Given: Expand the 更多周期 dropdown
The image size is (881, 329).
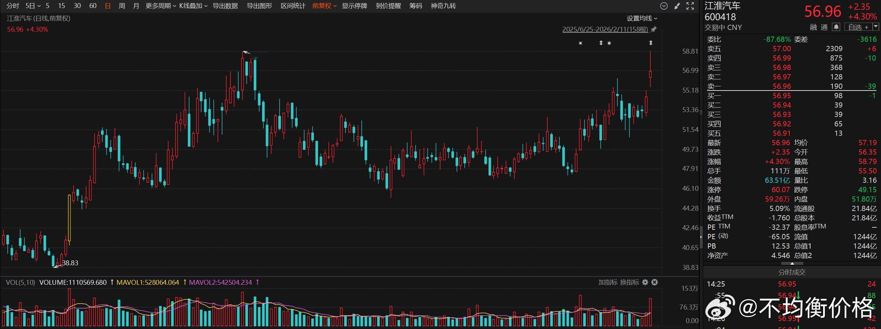Looking at the screenshot, I should [x=161, y=6].
